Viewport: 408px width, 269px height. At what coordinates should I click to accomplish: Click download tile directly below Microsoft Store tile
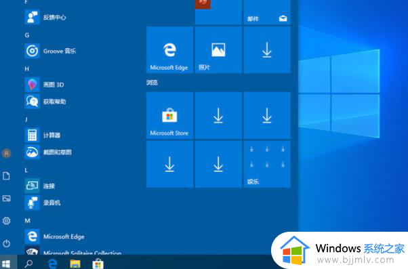click(169, 164)
